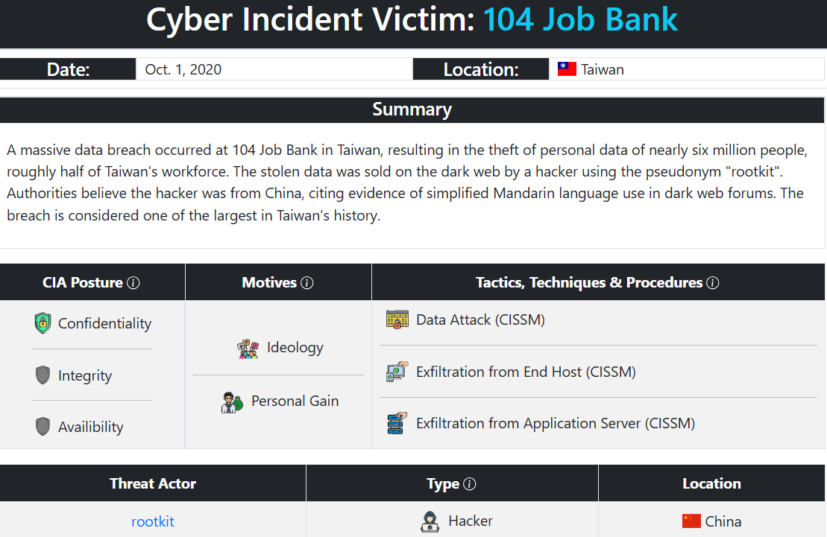This screenshot has width=827, height=537.
Task: Open the Motives info tooltip
Action: pyautogui.click(x=309, y=282)
